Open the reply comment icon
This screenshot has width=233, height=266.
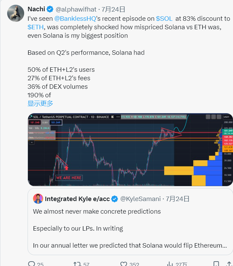(x=31, y=264)
